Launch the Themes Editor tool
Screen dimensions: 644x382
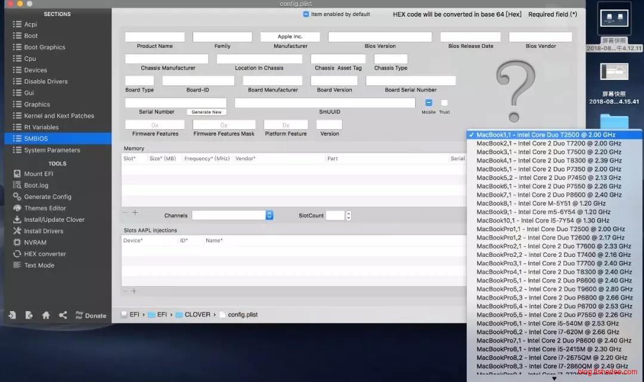point(45,208)
